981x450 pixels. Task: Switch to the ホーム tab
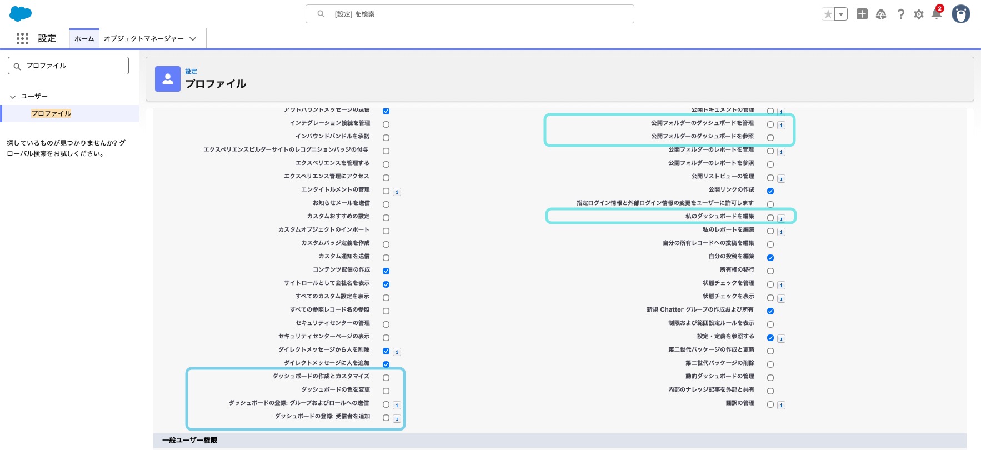[x=84, y=39]
